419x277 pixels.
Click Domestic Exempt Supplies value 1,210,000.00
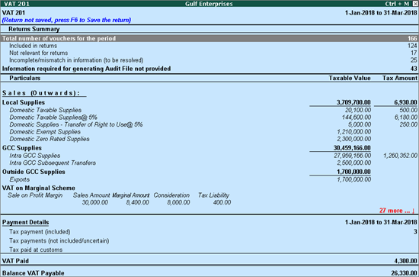(x=353, y=132)
